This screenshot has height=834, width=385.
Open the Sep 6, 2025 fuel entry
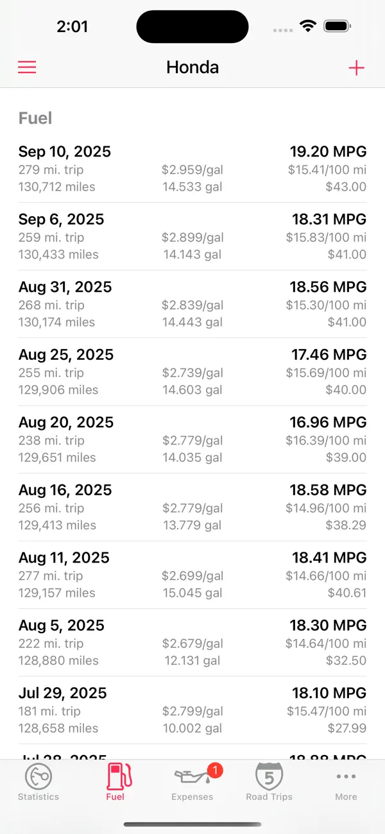[193, 236]
